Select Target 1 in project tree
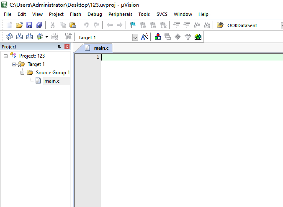Viewport: 283px width, 207px height. click(x=36, y=64)
